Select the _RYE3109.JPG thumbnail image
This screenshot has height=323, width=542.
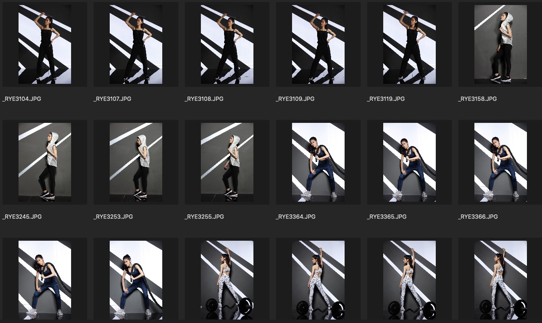(x=318, y=44)
